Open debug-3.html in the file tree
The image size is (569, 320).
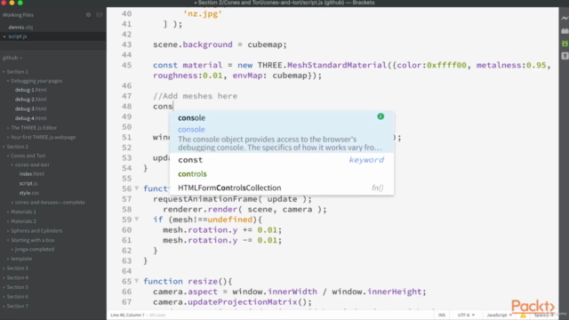[x=30, y=108]
